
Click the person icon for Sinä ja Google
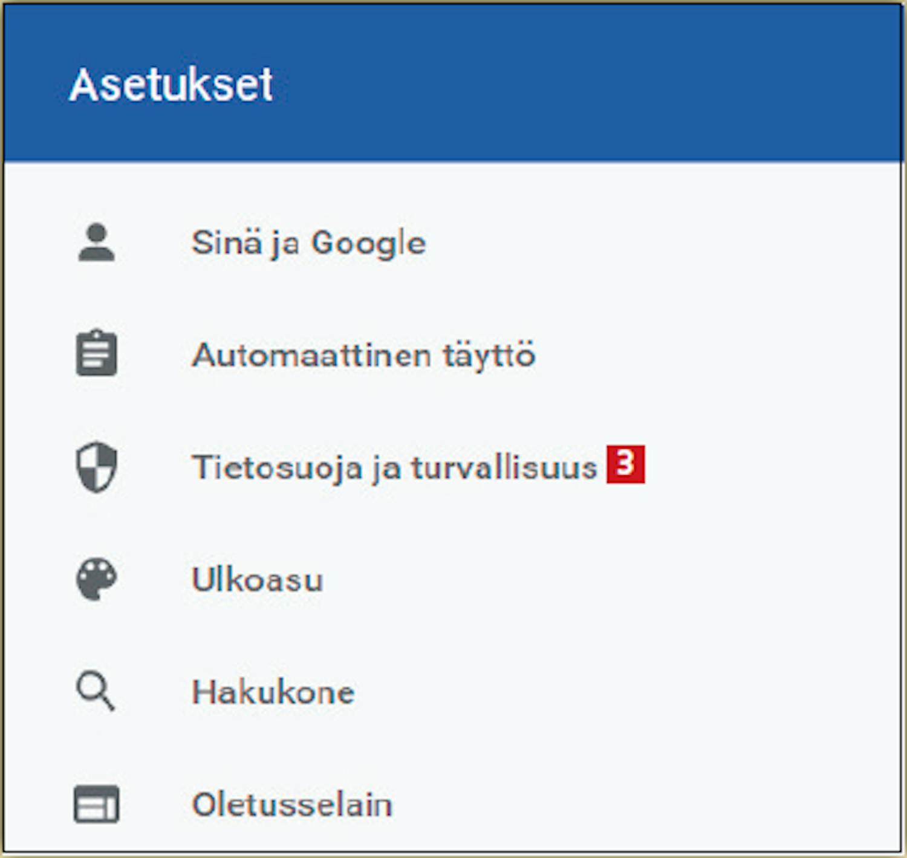(96, 242)
